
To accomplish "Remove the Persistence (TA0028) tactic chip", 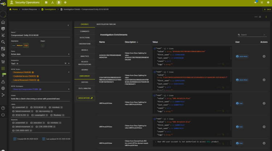I will pyautogui.click(x=33, y=72).
